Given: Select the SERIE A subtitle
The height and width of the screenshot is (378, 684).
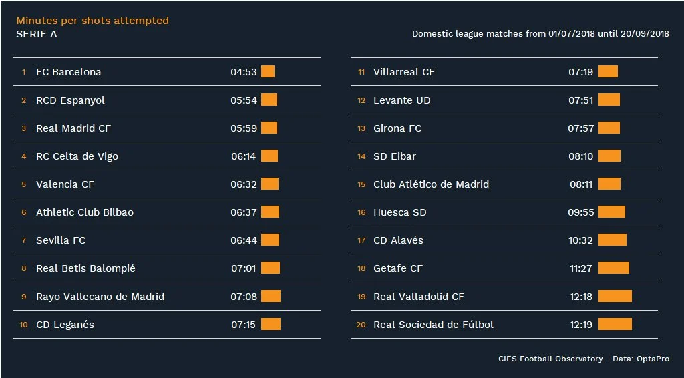Looking at the screenshot, I should (37, 34).
